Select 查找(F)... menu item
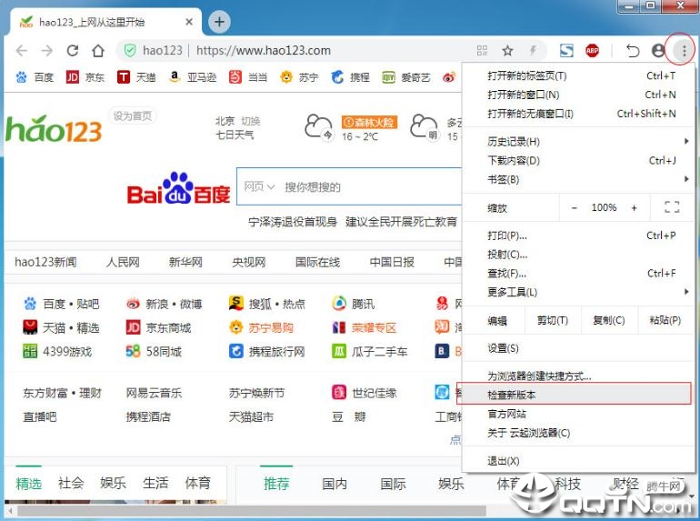The width and height of the screenshot is (700, 521). [x=579, y=273]
